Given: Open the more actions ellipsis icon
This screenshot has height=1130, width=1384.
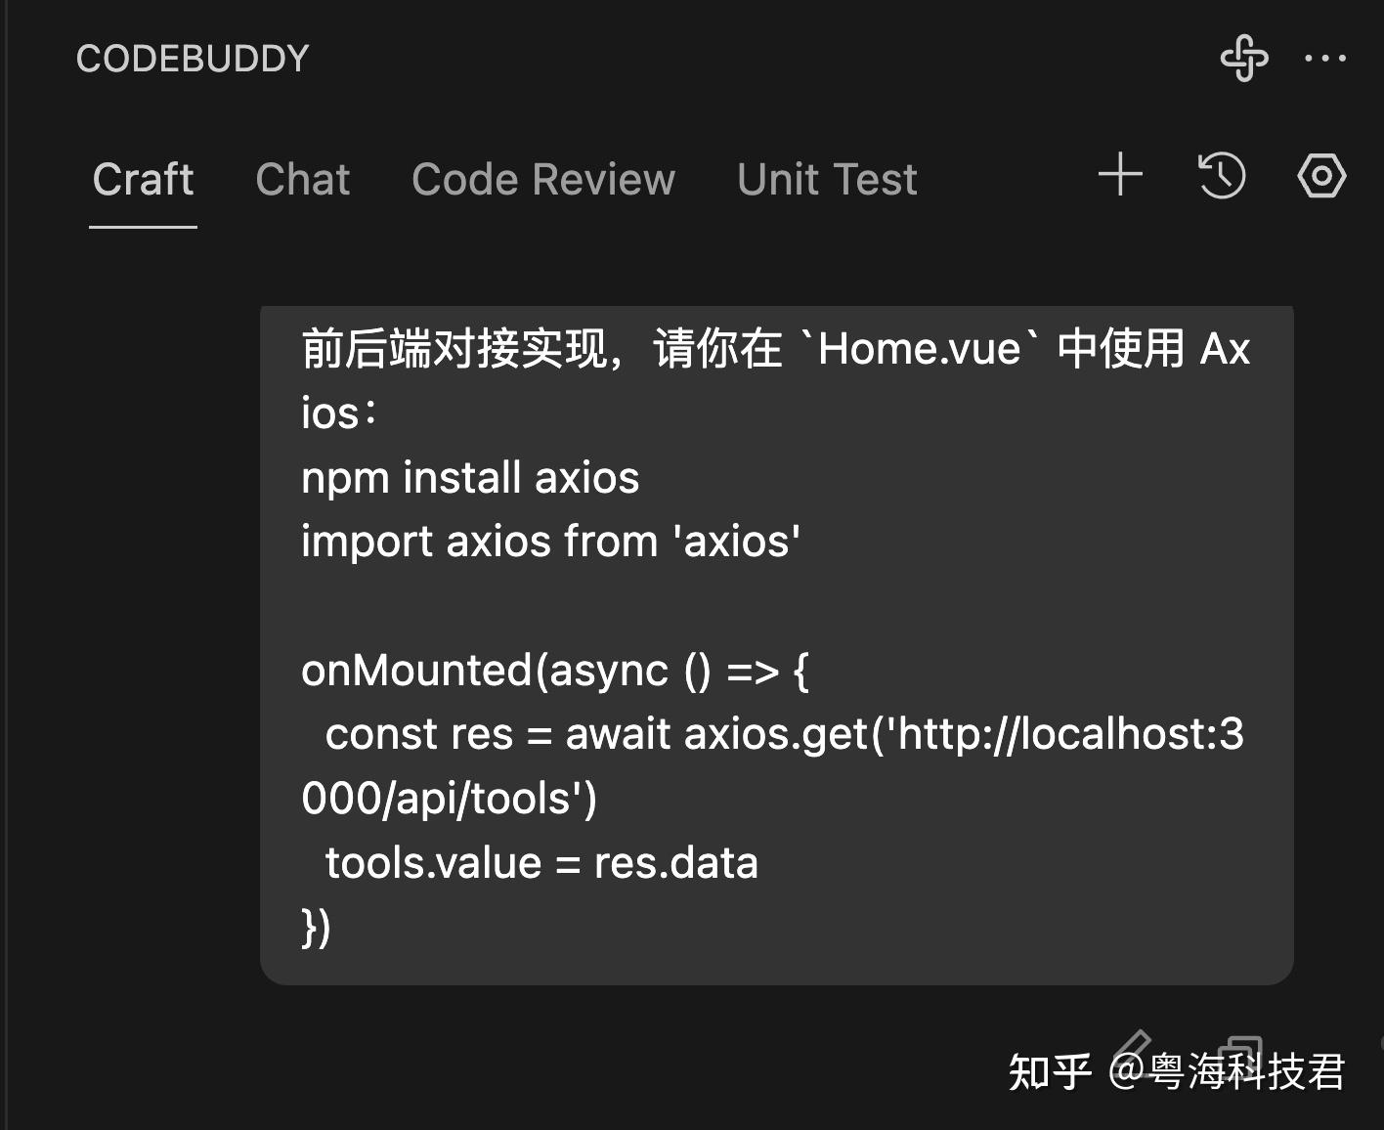Looking at the screenshot, I should click(1325, 59).
